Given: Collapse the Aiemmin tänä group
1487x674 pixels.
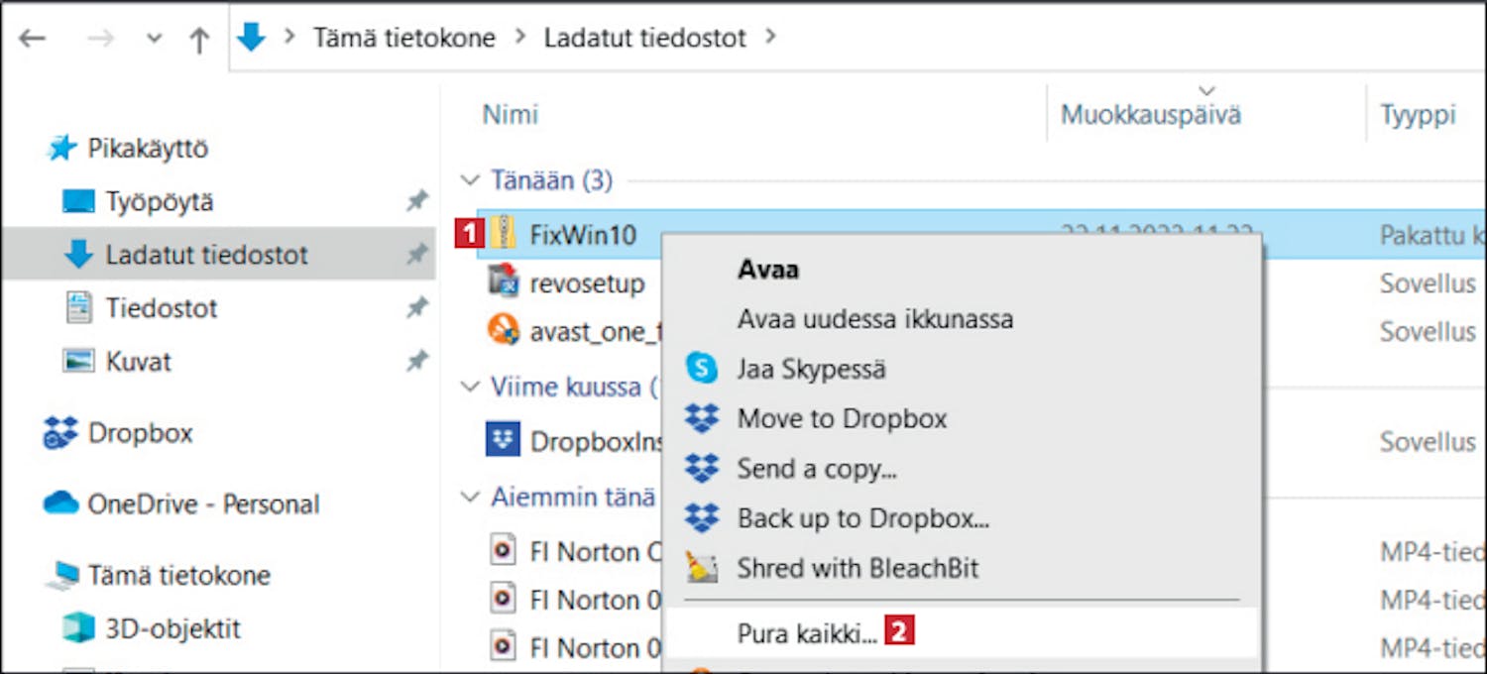Looking at the screenshot, I should click(x=470, y=497).
